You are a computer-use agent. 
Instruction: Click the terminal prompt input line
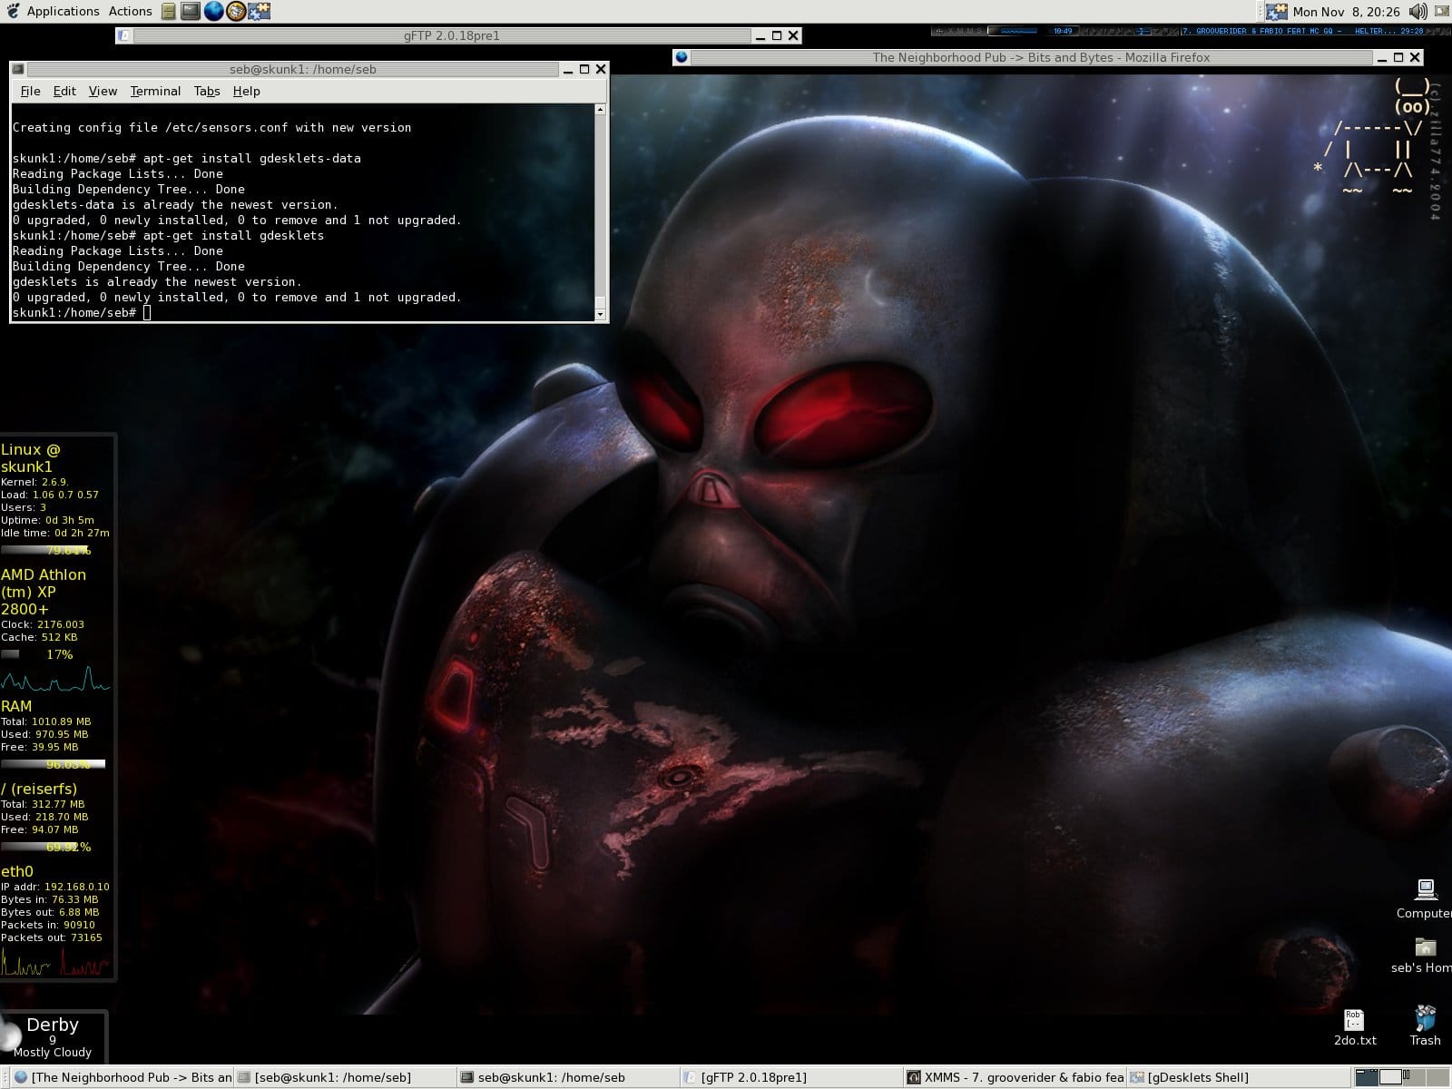[x=303, y=312]
